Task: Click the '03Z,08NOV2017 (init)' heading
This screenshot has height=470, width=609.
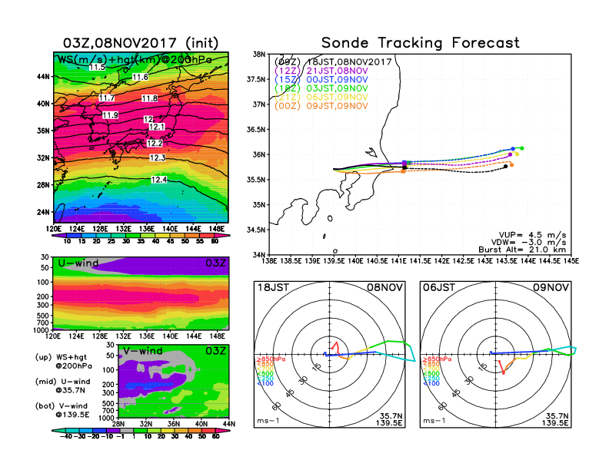Action: 141,43
